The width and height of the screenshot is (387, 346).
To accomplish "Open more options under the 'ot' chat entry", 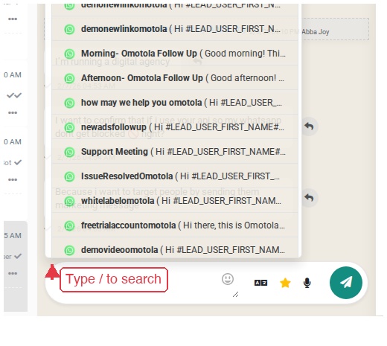I will coord(13,179).
